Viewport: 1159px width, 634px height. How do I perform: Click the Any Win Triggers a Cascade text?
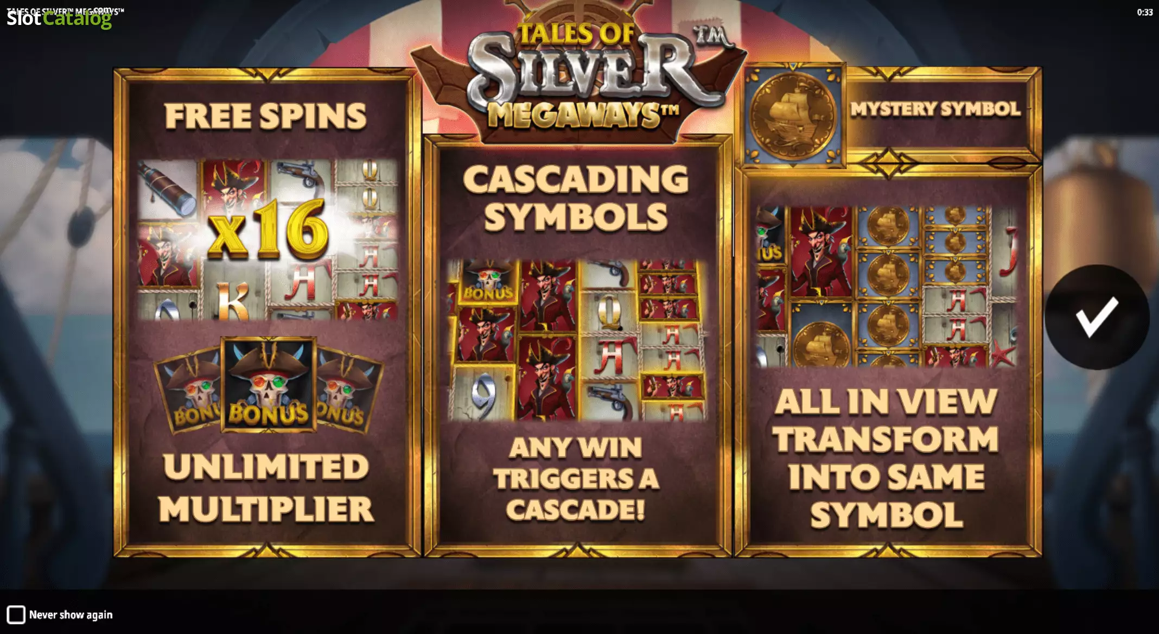576,479
